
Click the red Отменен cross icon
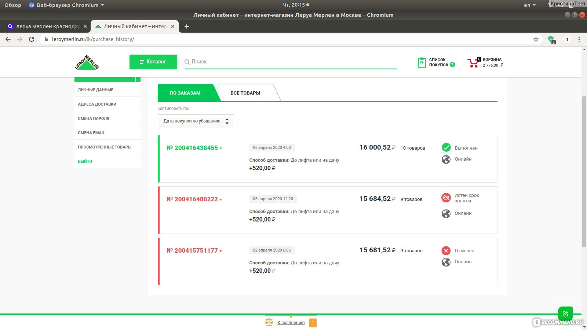(x=446, y=251)
